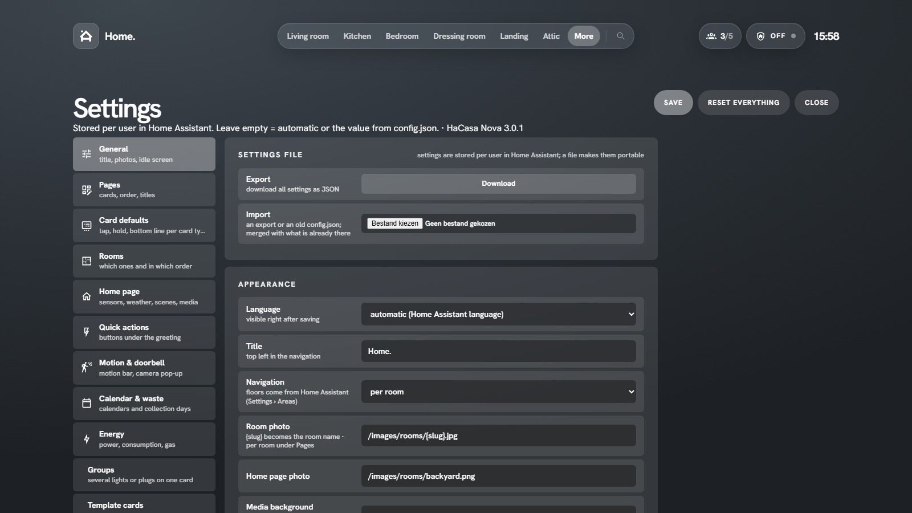The width and height of the screenshot is (912, 513).
Task: Click the Home logo icon in header
Action: click(x=86, y=36)
